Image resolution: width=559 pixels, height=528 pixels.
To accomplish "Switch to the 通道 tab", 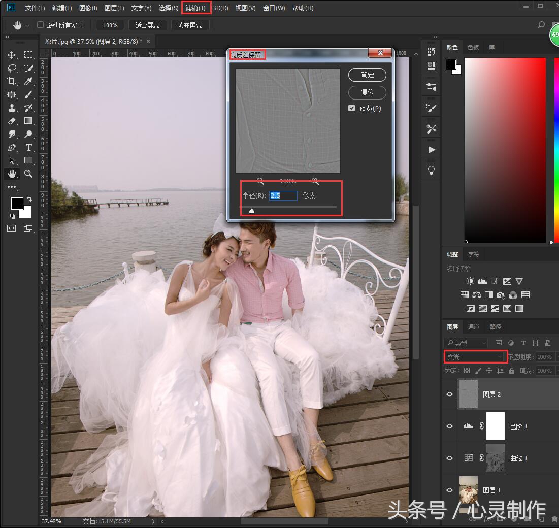I will [x=473, y=327].
